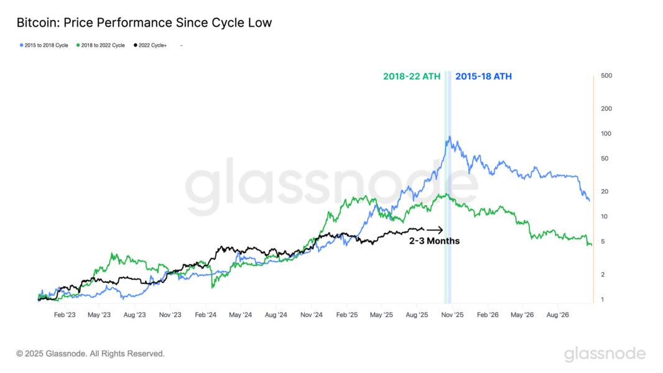Click the 2-3 Months annotation

[x=434, y=241]
